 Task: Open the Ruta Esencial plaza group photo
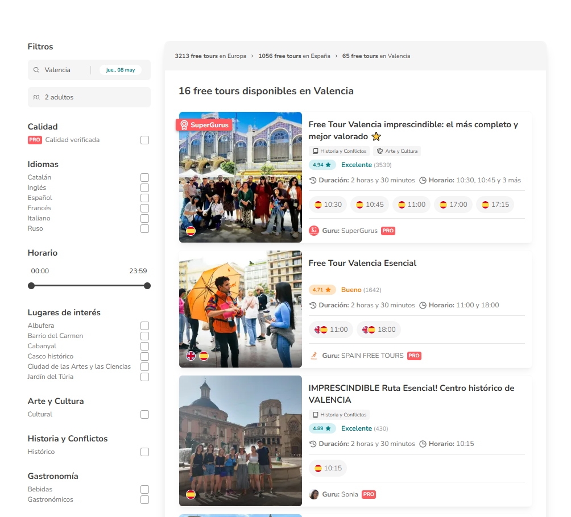[241, 441]
